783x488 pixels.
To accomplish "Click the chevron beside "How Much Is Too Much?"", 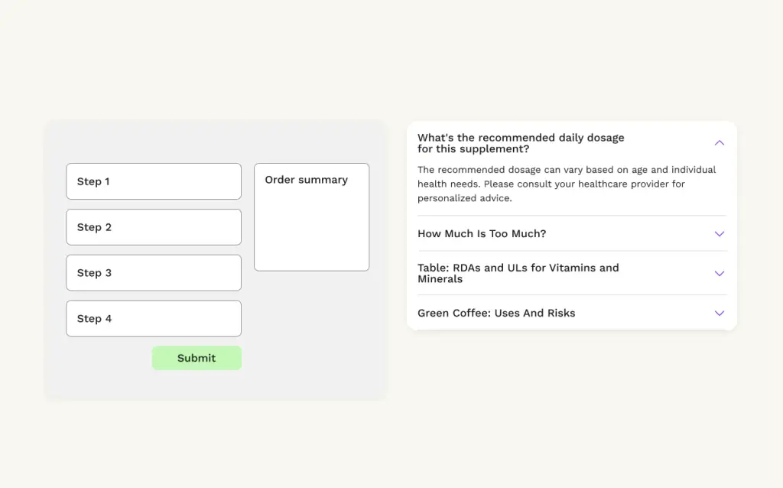I will coord(719,234).
